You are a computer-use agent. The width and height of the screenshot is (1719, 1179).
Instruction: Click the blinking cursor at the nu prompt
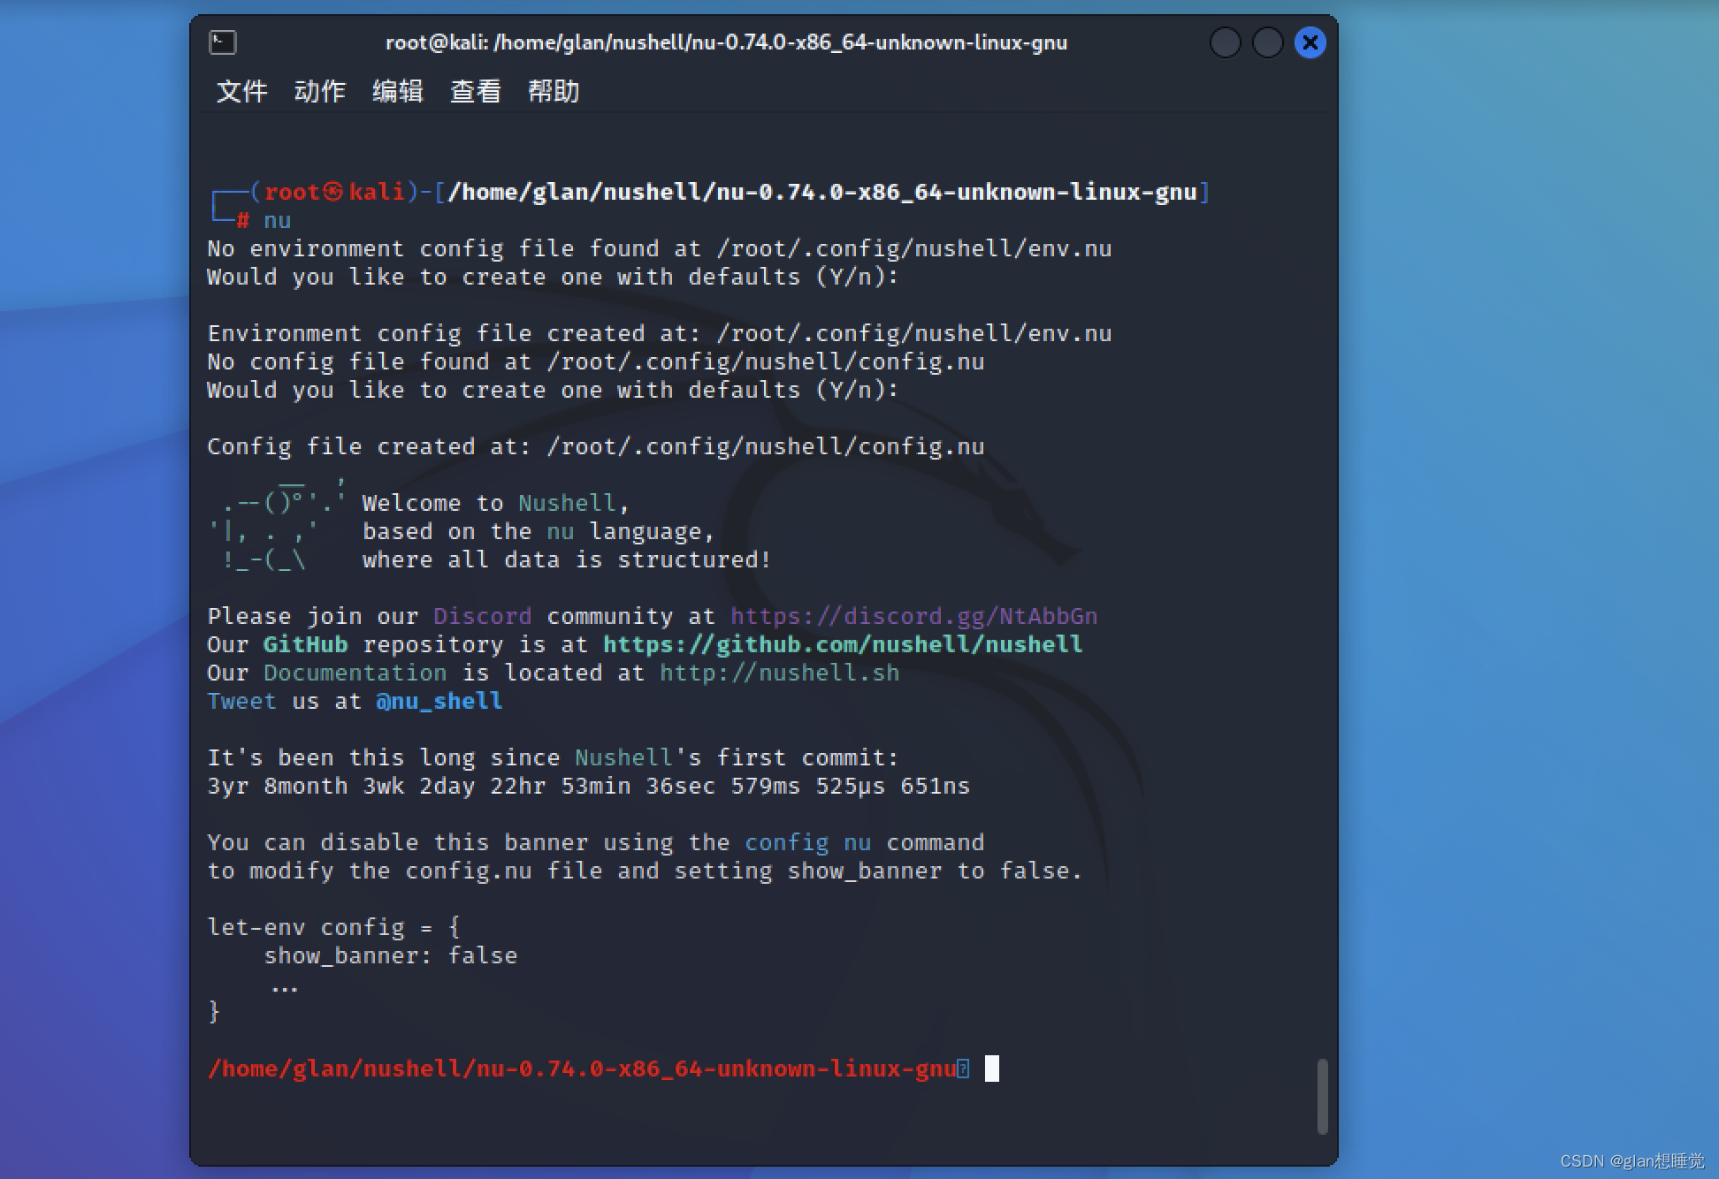(992, 1069)
